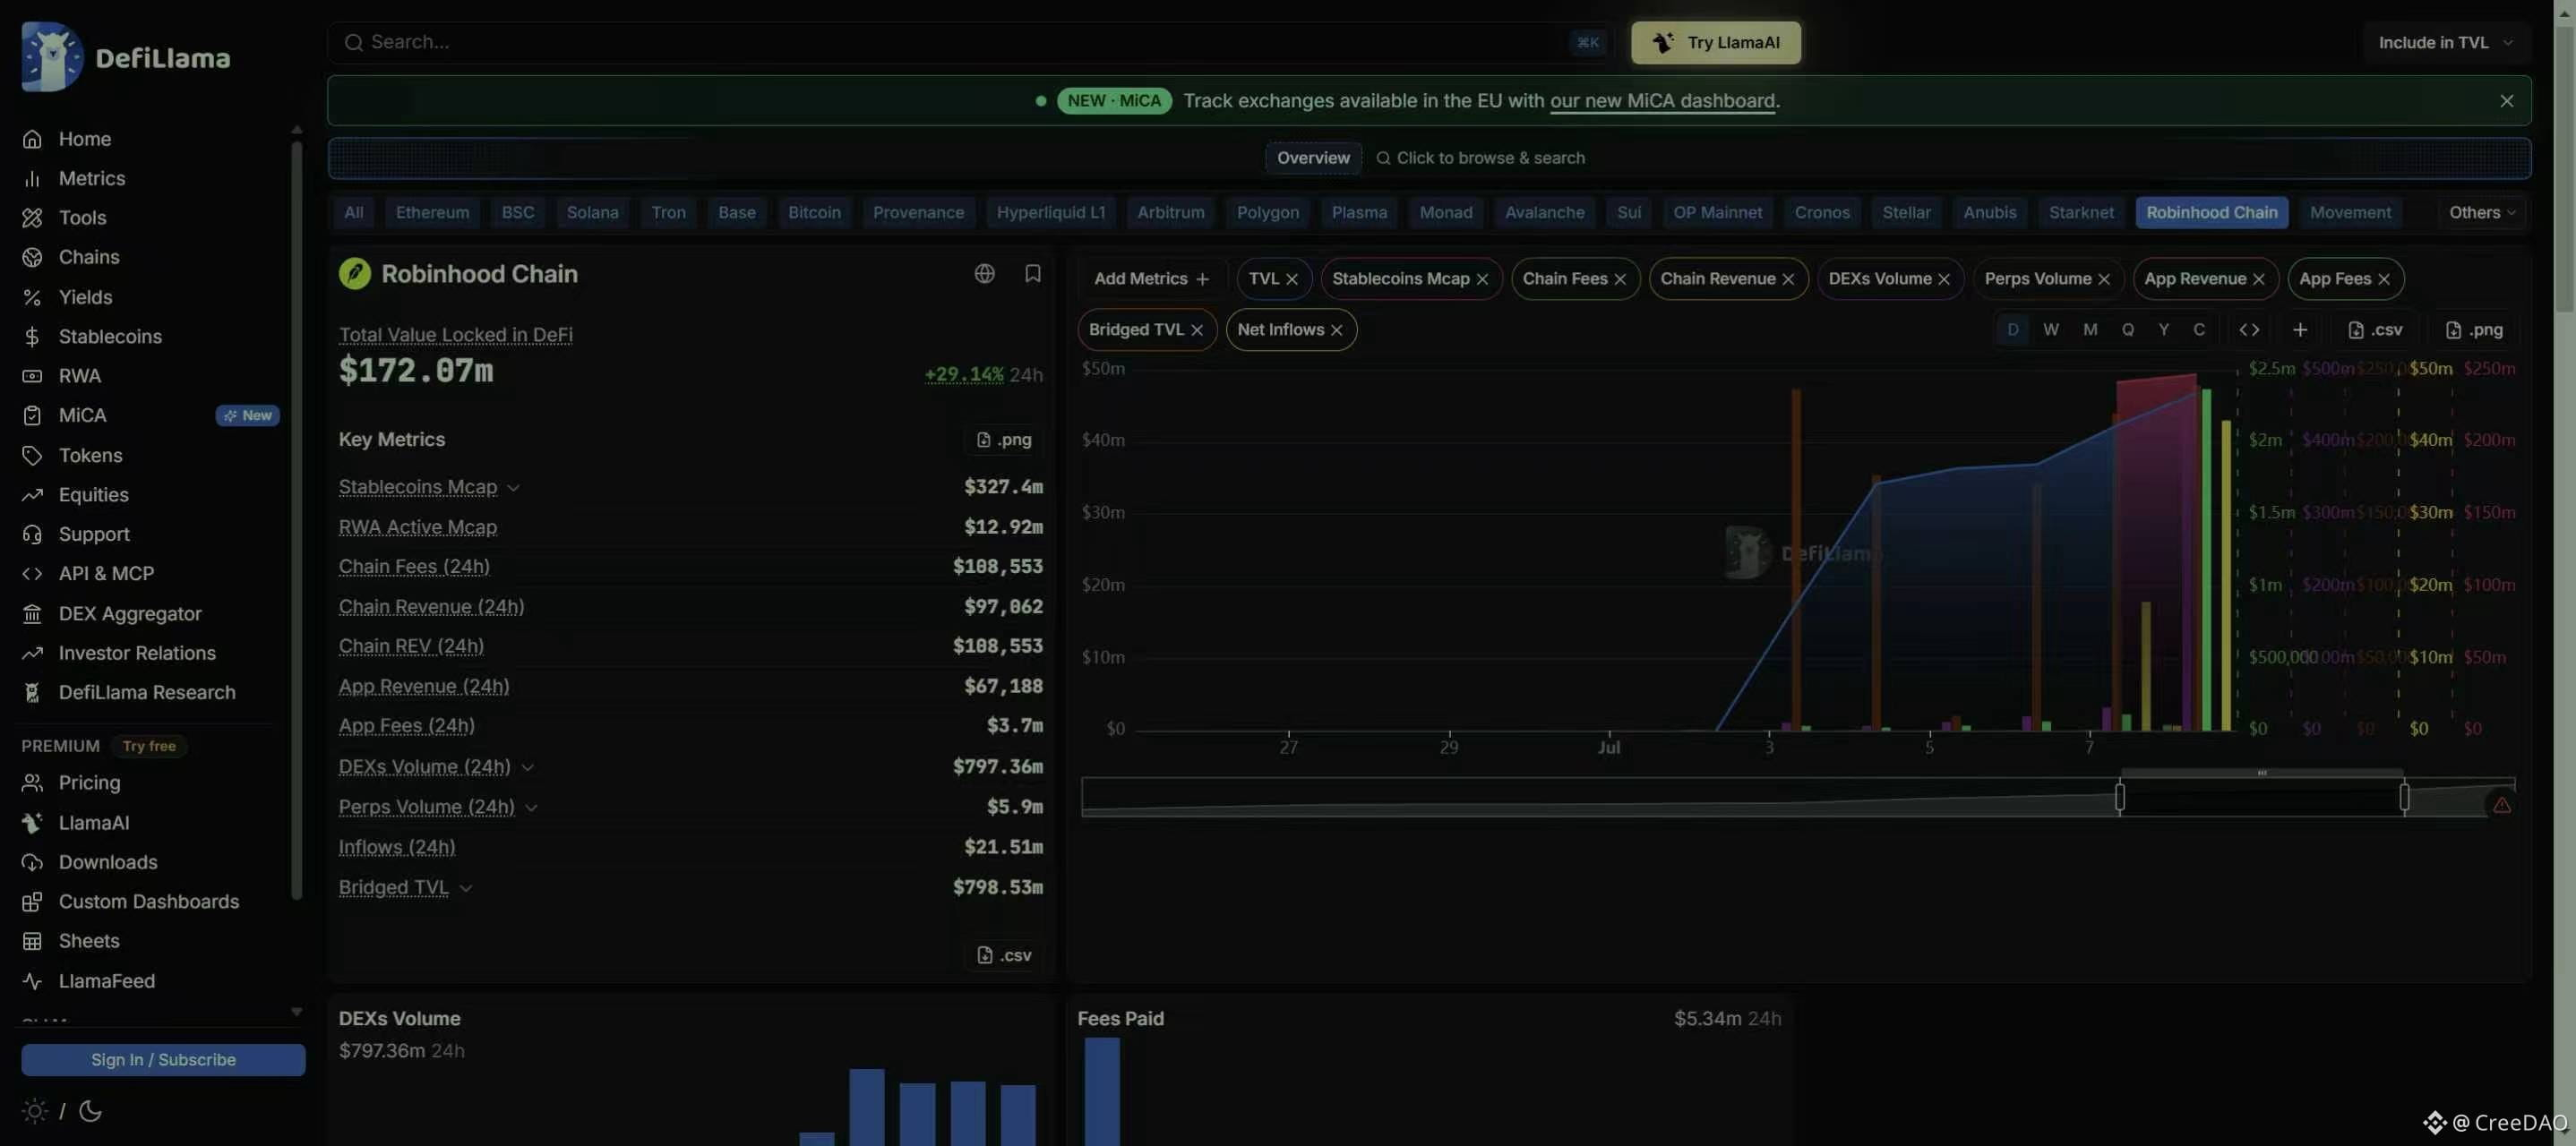Open the RWA banknote icon
The width and height of the screenshot is (2576, 1146).
tap(32, 376)
